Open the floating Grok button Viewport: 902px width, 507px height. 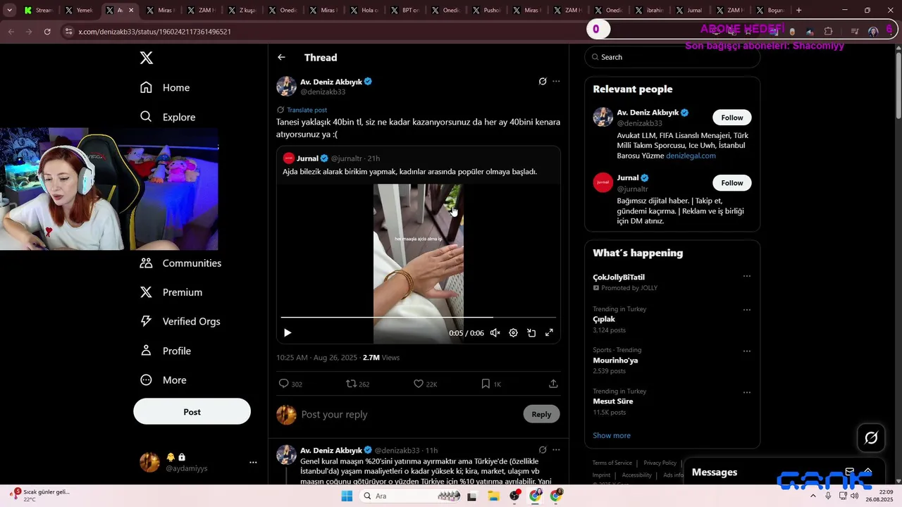[x=871, y=438]
